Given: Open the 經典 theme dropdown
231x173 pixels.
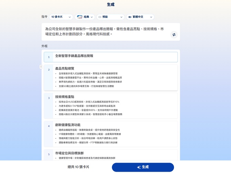Looking at the screenshot, I should coord(85,17).
